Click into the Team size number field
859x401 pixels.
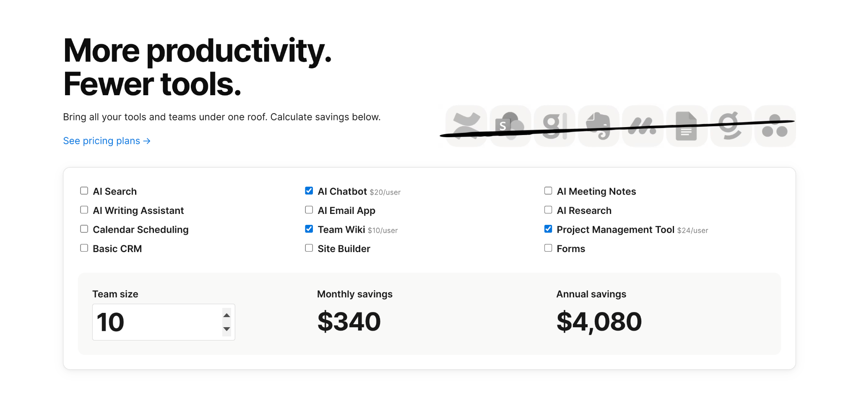(155, 322)
